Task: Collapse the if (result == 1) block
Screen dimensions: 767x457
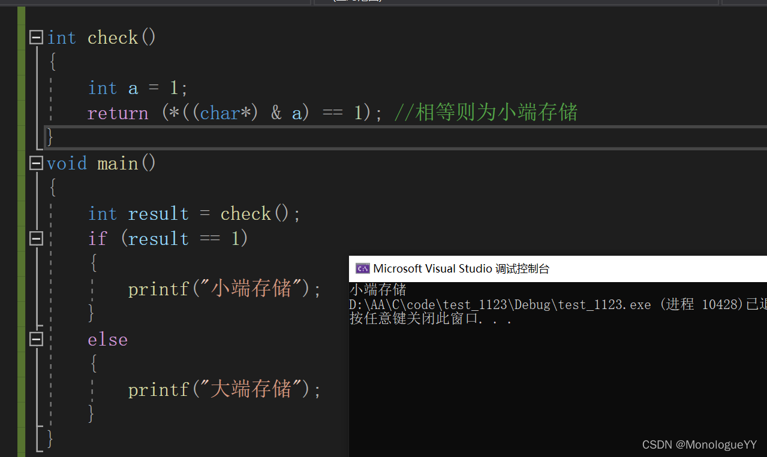Action: (x=37, y=239)
